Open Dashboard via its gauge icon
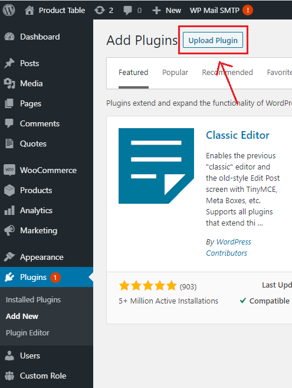Viewport: 292px width, 388px height. [x=9, y=37]
